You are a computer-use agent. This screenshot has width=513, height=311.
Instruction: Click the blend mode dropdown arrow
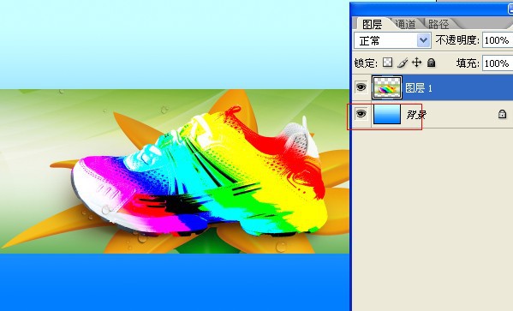(424, 40)
